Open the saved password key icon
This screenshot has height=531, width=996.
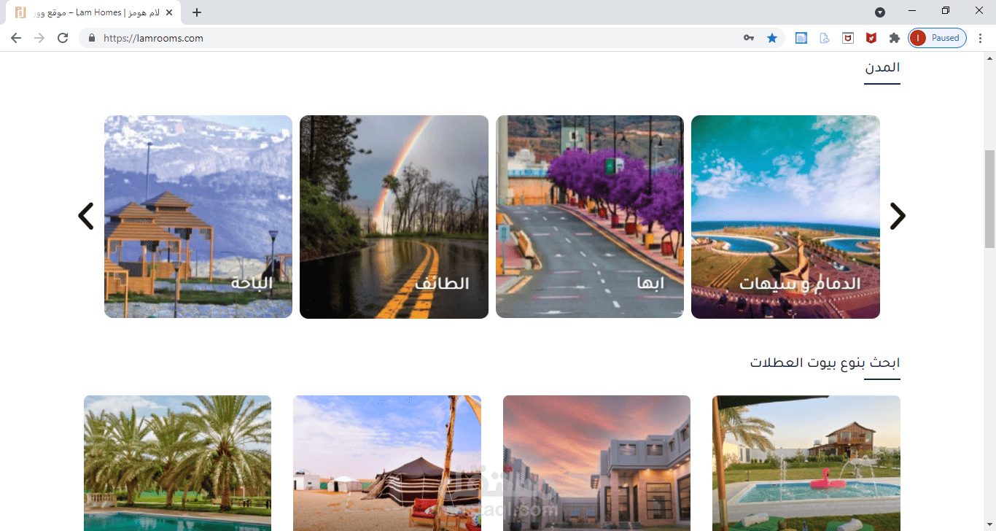749,38
